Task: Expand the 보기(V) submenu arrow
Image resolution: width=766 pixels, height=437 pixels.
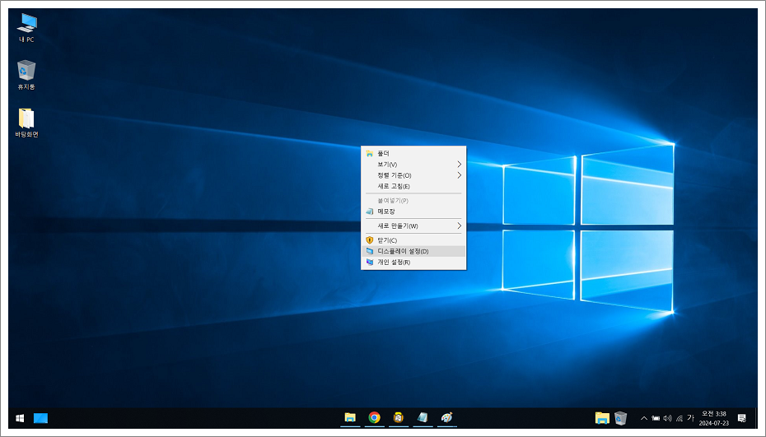Action: coord(459,164)
